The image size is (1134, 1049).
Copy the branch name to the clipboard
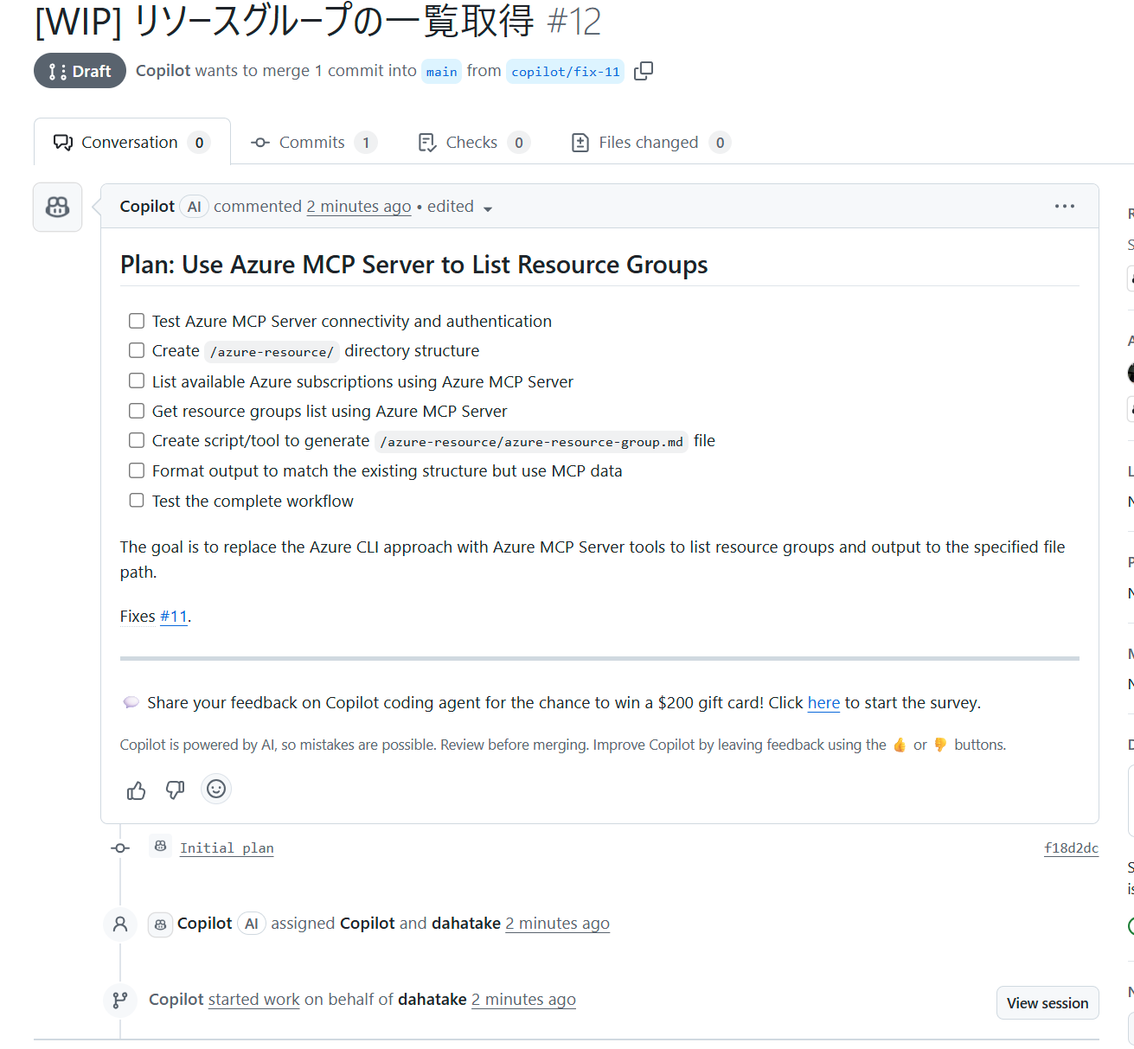[x=643, y=71]
